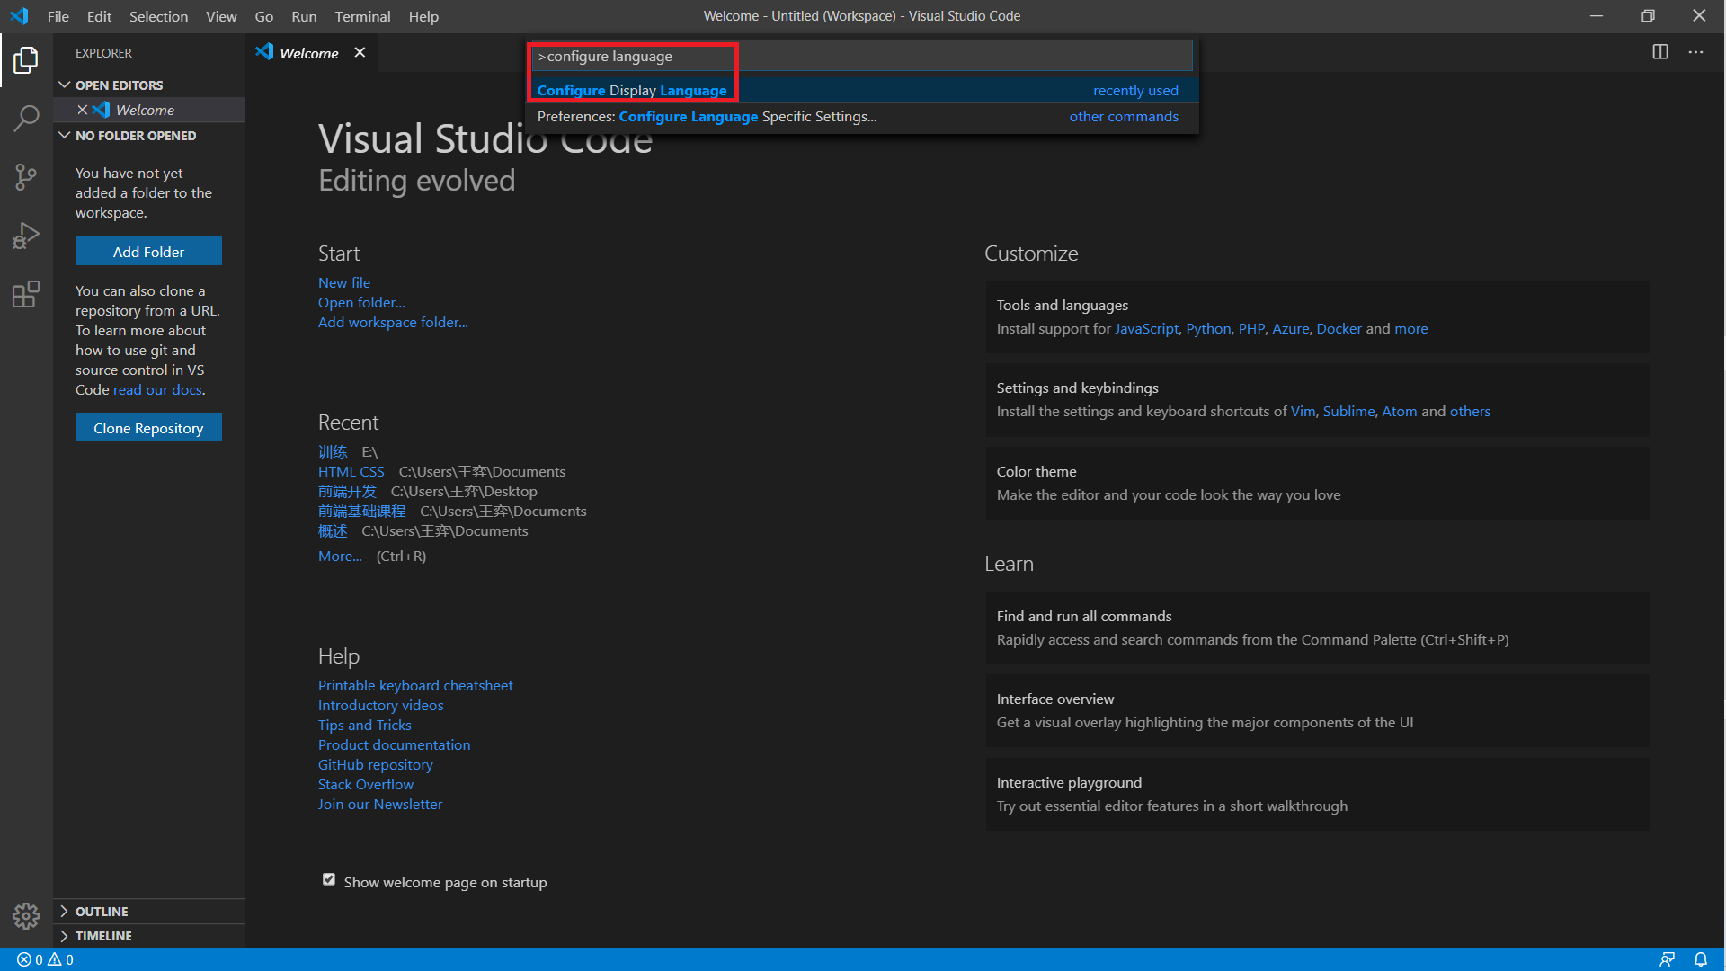Open the Source Control view

click(26, 177)
